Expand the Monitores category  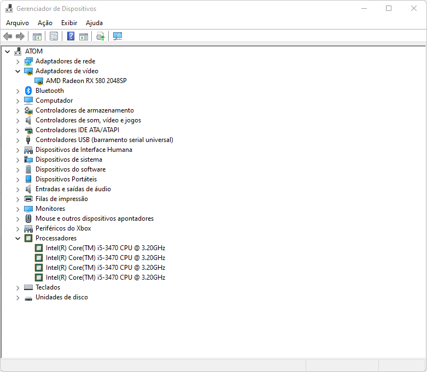17,209
